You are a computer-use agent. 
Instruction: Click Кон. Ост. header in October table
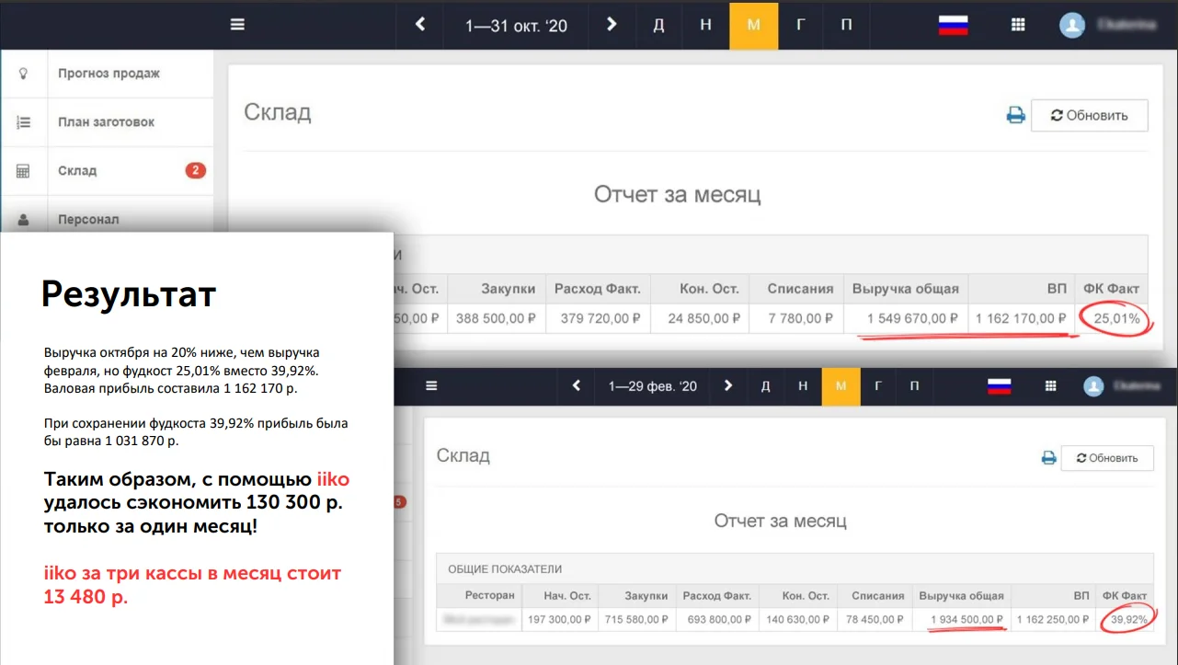(x=708, y=289)
